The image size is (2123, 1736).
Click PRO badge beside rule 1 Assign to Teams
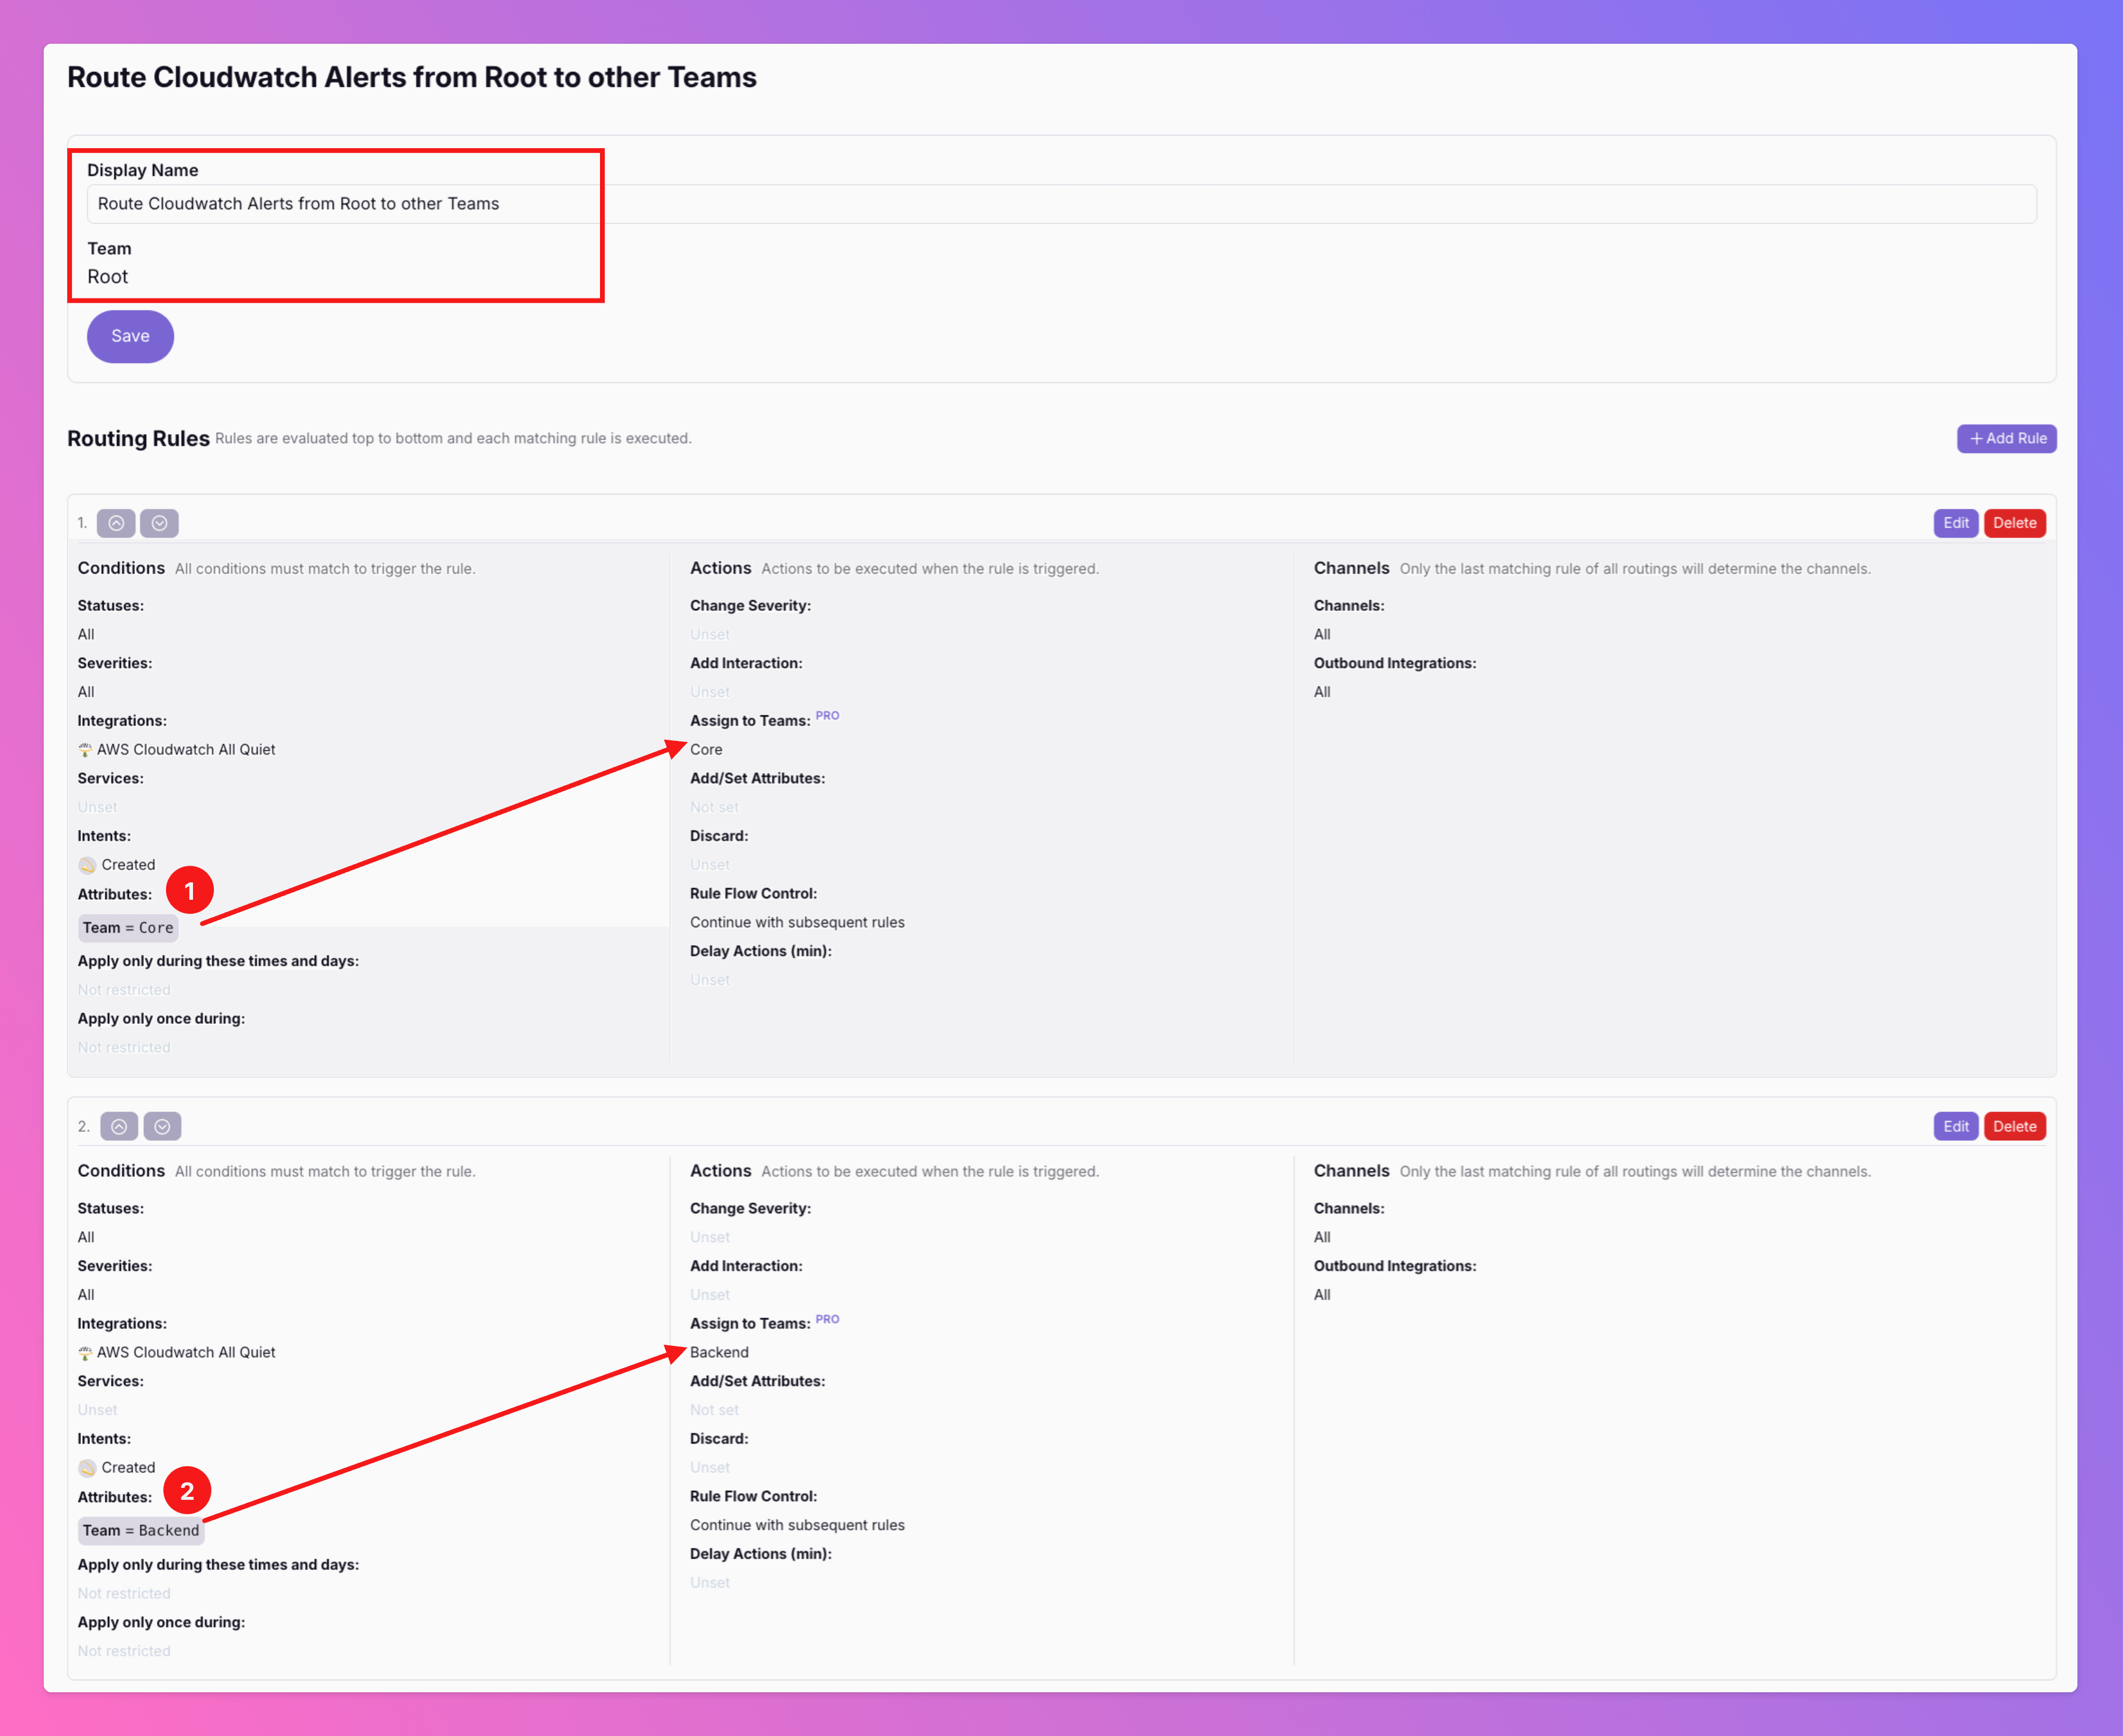click(827, 716)
